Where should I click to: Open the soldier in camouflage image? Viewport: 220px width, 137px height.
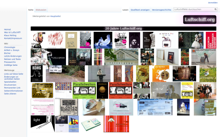(x=48, y=57)
